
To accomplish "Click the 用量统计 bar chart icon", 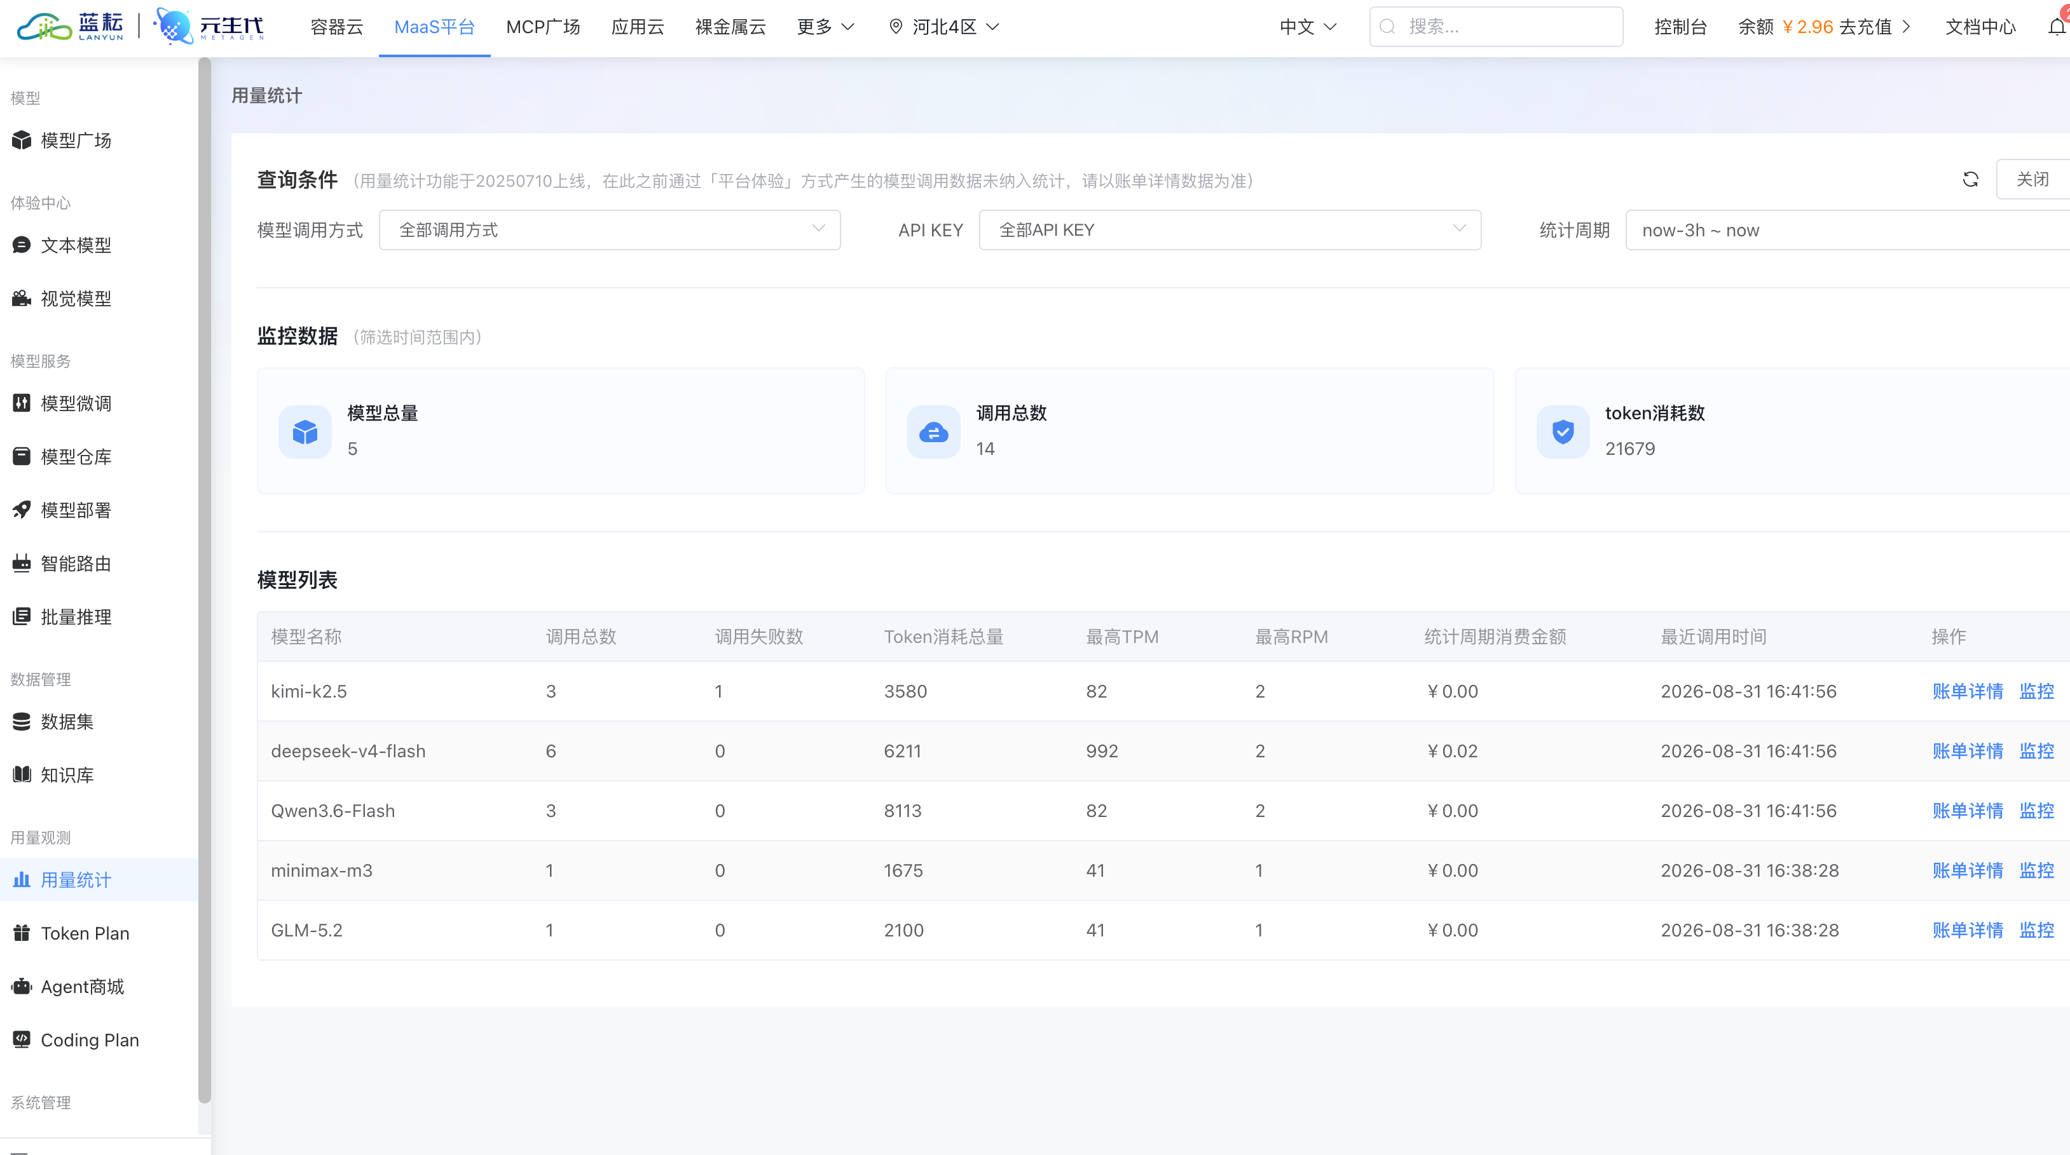I will point(22,881).
